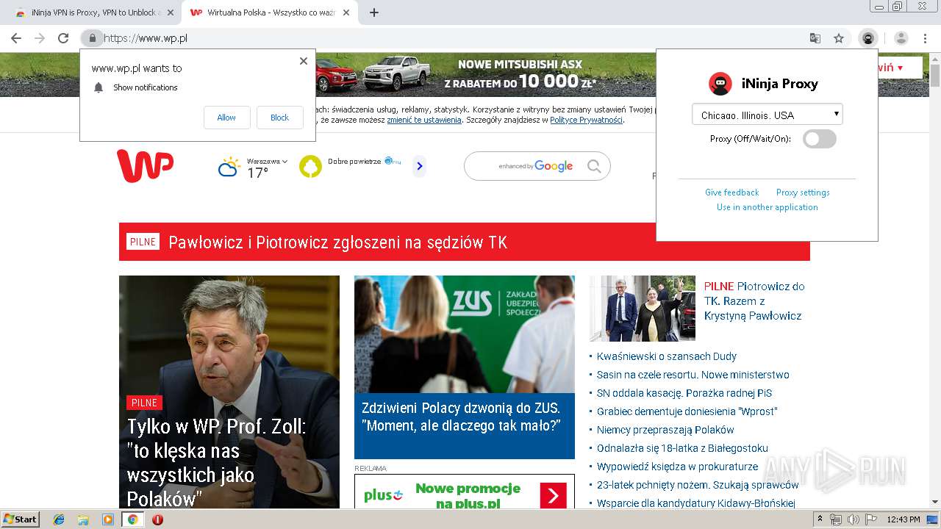The image size is (941, 529).
Task: Open Grabiec dementuje doniesienia Wprost
Action: [687, 411]
